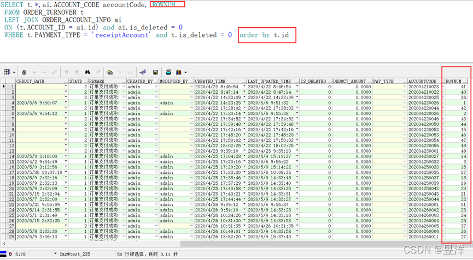Open the grid view mode dropdown arrow
Screen dimensions: 473x260
click(x=14, y=72)
